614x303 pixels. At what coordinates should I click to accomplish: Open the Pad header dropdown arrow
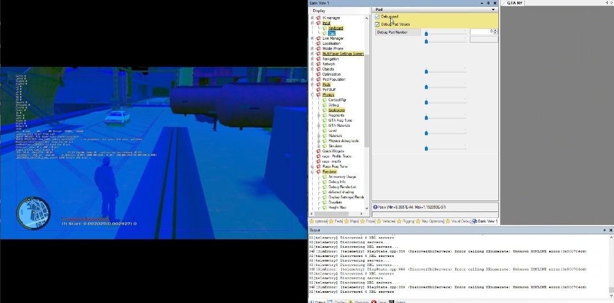[493, 10]
